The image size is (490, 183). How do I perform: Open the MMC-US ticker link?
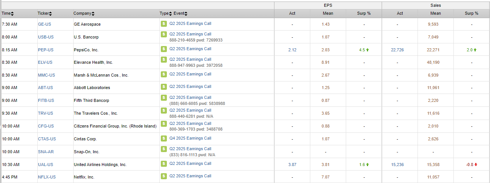[x=46, y=75]
